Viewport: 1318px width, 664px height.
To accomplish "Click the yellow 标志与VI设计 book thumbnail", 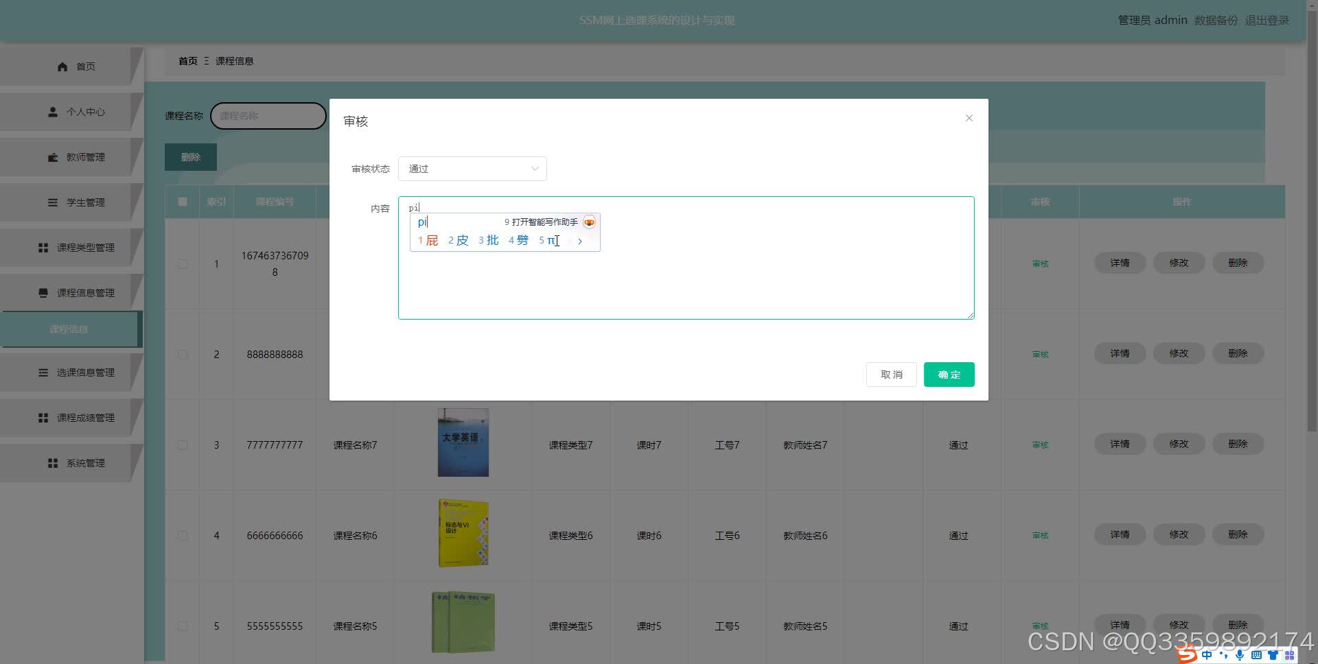I will 463,533.
